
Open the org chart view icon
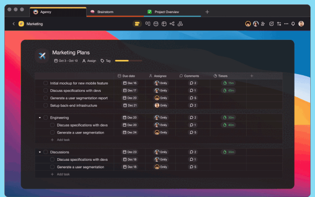(180, 24)
